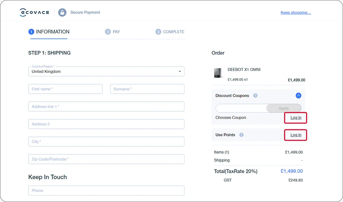Click the ECOVACS logo

tap(34, 12)
